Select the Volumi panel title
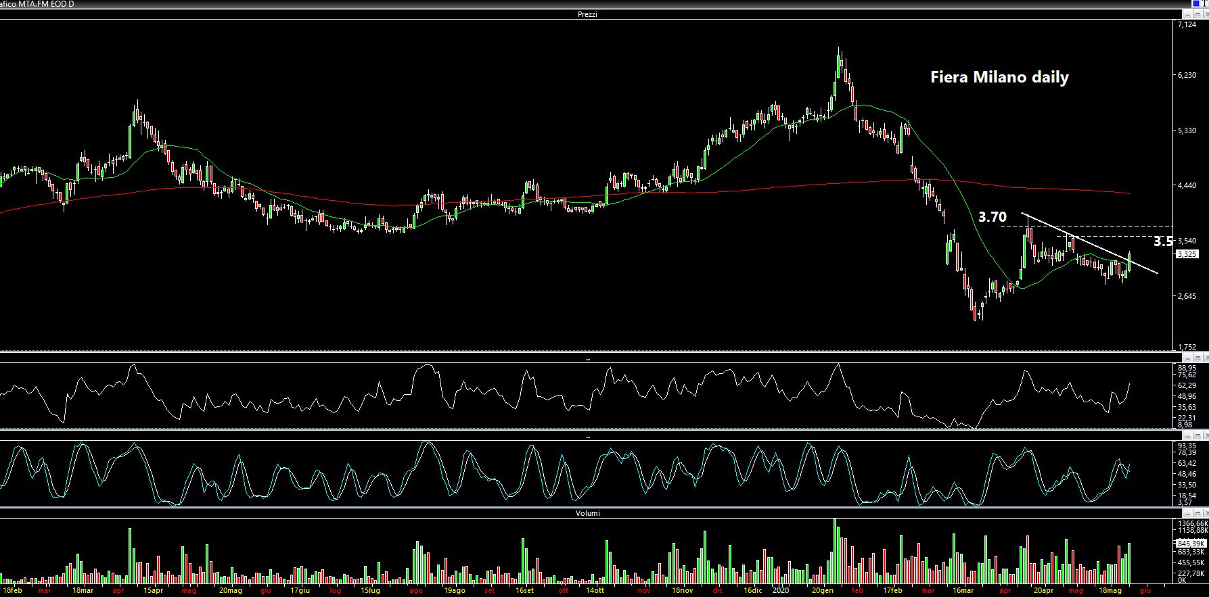 587,513
